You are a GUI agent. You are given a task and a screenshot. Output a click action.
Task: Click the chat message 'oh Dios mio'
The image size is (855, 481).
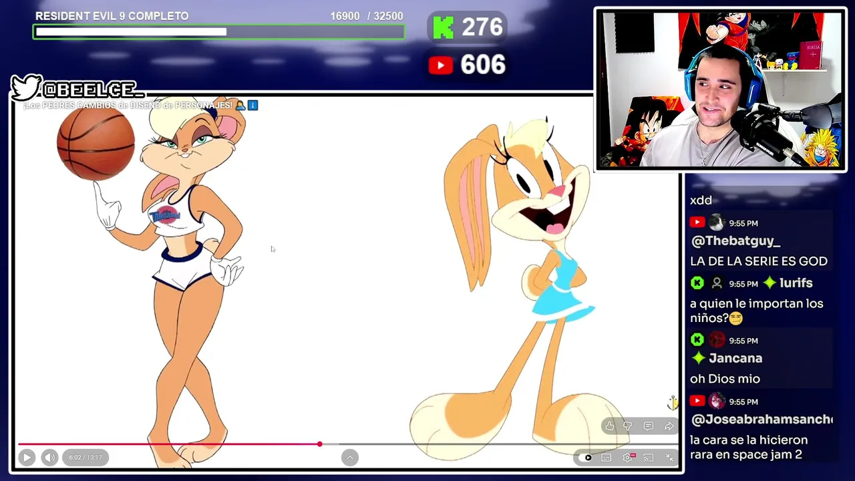pyautogui.click(x=725, y=379)
